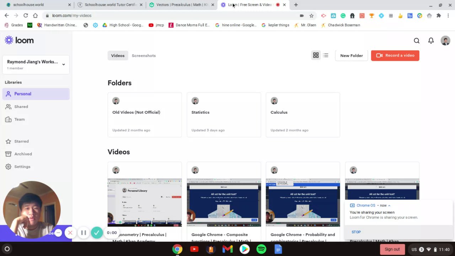Screen dimensions: 455x256
Task: Click the Sign out button
Action: (x=392, y=249)
